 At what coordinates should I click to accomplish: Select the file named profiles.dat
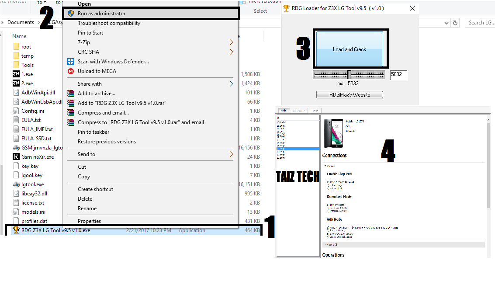[x=35, y=221]
